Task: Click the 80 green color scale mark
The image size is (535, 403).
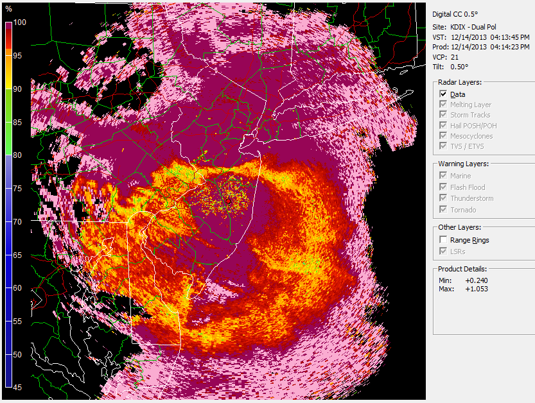Action: (x=17, y=155)
